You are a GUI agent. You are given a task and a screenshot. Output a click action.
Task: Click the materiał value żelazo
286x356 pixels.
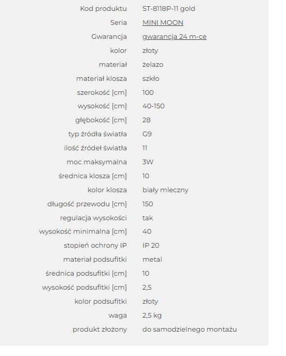pos(153,65)
